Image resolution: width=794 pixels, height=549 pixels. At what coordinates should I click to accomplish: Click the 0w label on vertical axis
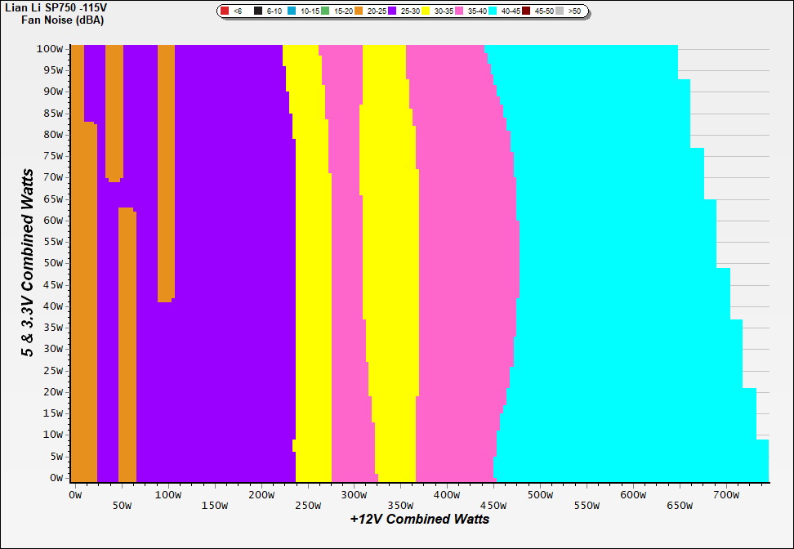click(56, 477)
